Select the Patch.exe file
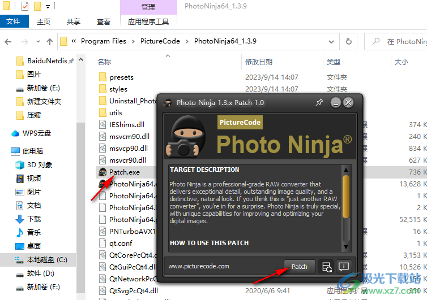Screen dimensions: 427x300 click(125, 172)
